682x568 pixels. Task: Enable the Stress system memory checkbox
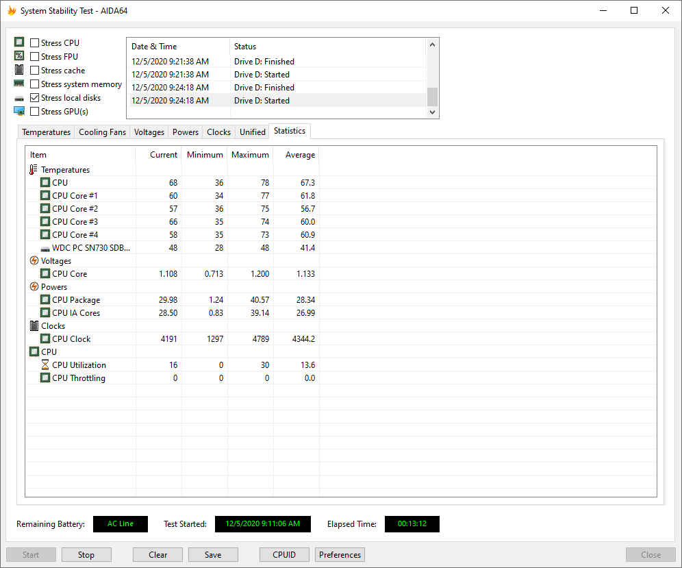pyautogui.click(x=34, y=84)
